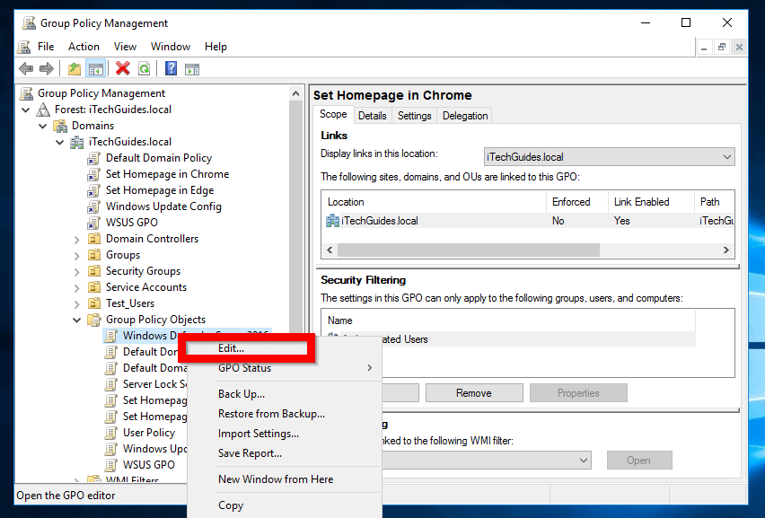Switch to the Delegation tab
Image resolution: width=765 pixels, height=518 pixels.
tap(465, 116)
